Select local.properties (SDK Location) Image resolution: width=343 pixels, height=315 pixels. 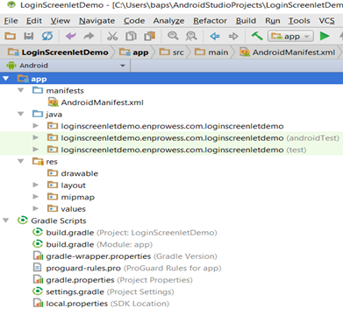pos(101,304)
